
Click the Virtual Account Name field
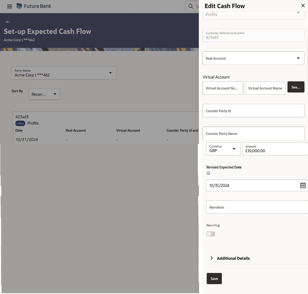265,88
